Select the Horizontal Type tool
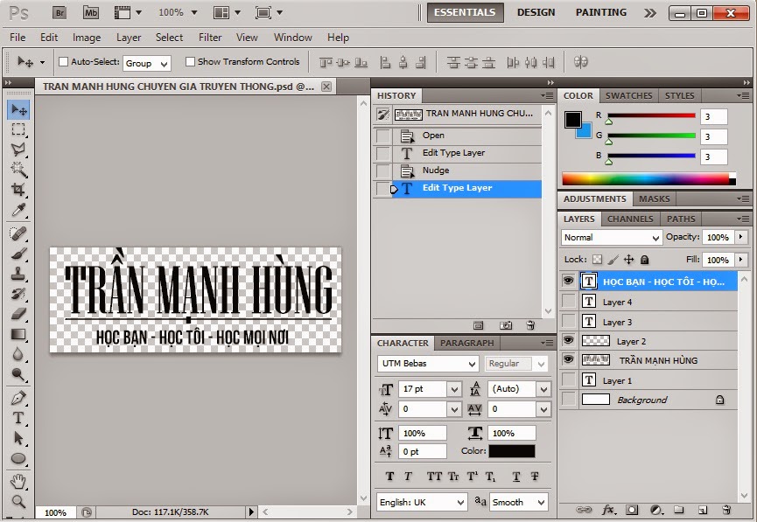The image size is (757, 522). click(x=18, y=418)
